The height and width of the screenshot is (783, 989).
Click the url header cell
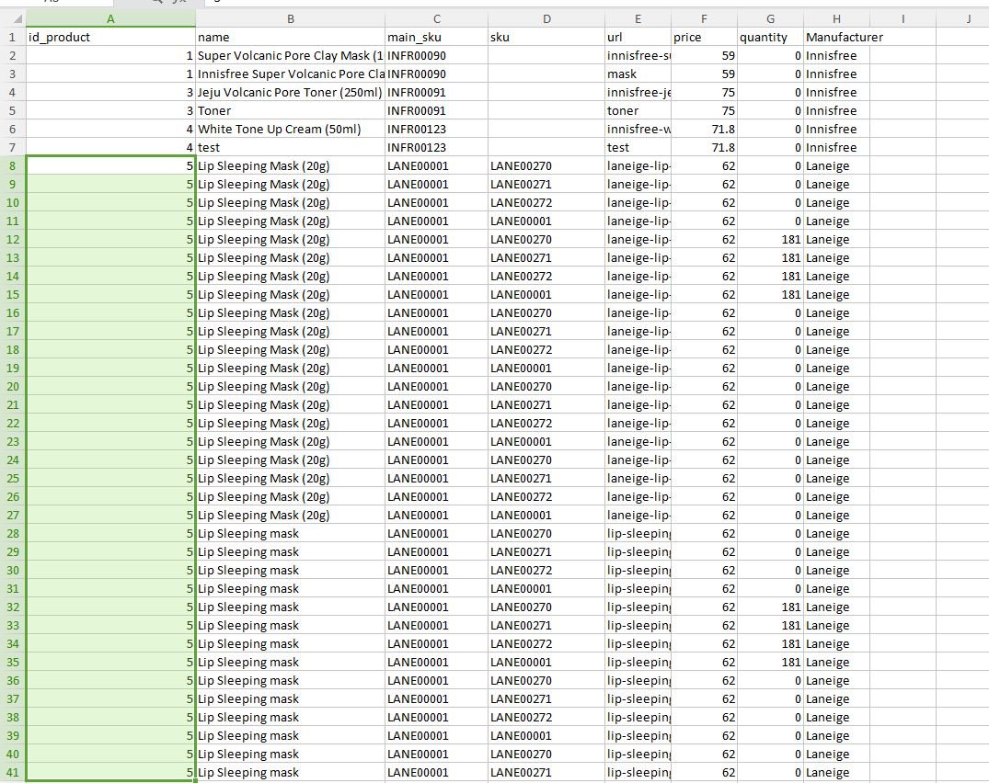(x=638, y=37)
